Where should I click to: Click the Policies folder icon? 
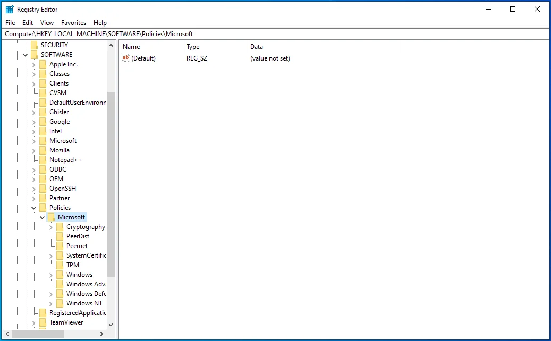[x=43, y=208]
